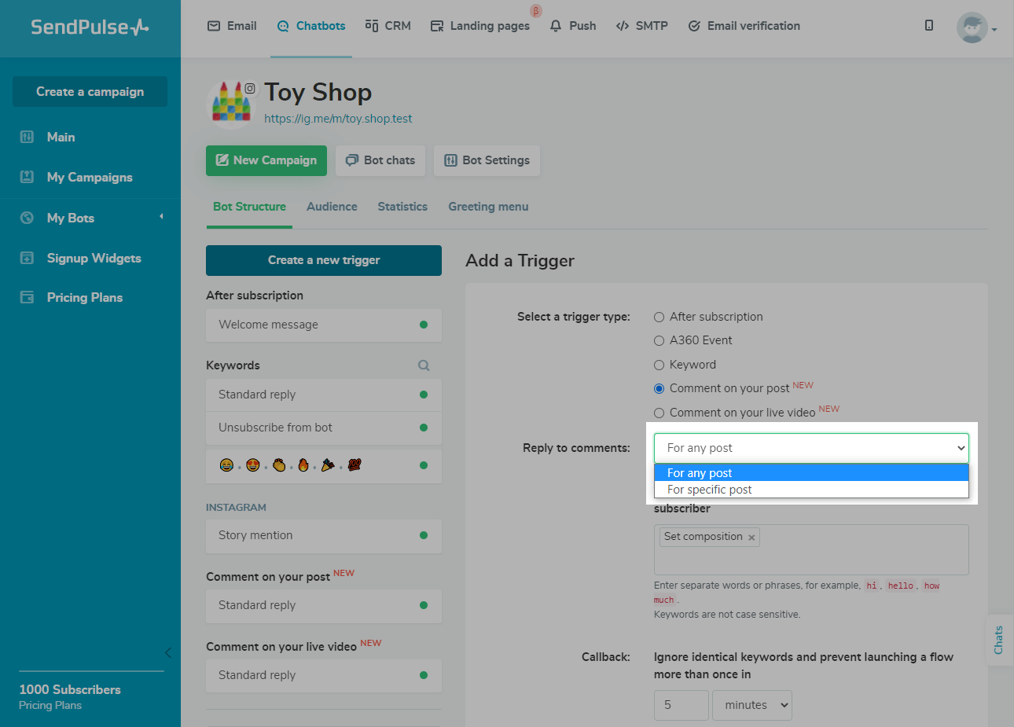Viewport: 1014px width, 727px height.
Task: Switch to the Bot Structure tab
Action: pyautogui.click(x=249, y=207)
